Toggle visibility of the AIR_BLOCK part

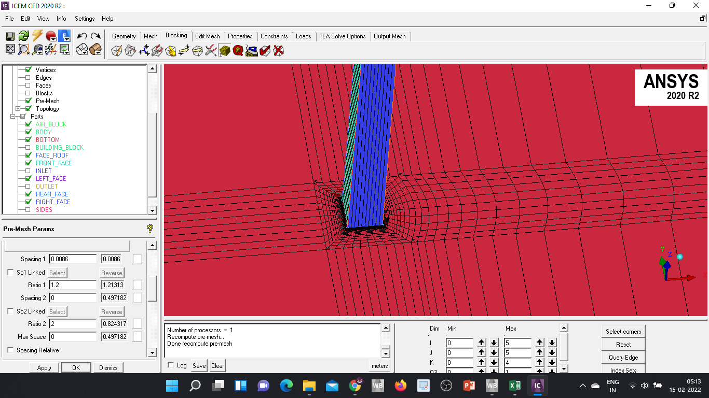tap(28, 124)
